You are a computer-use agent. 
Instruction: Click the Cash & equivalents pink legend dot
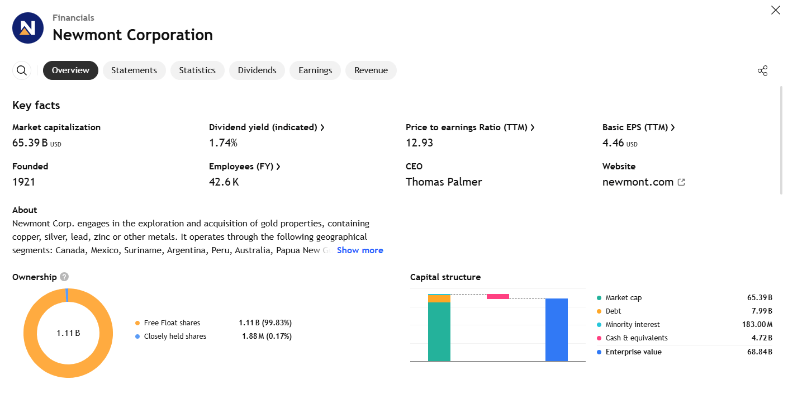click(600, 338)
